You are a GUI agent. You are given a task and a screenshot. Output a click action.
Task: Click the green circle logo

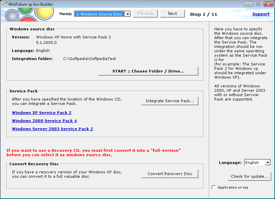click(x=26, y=11)
